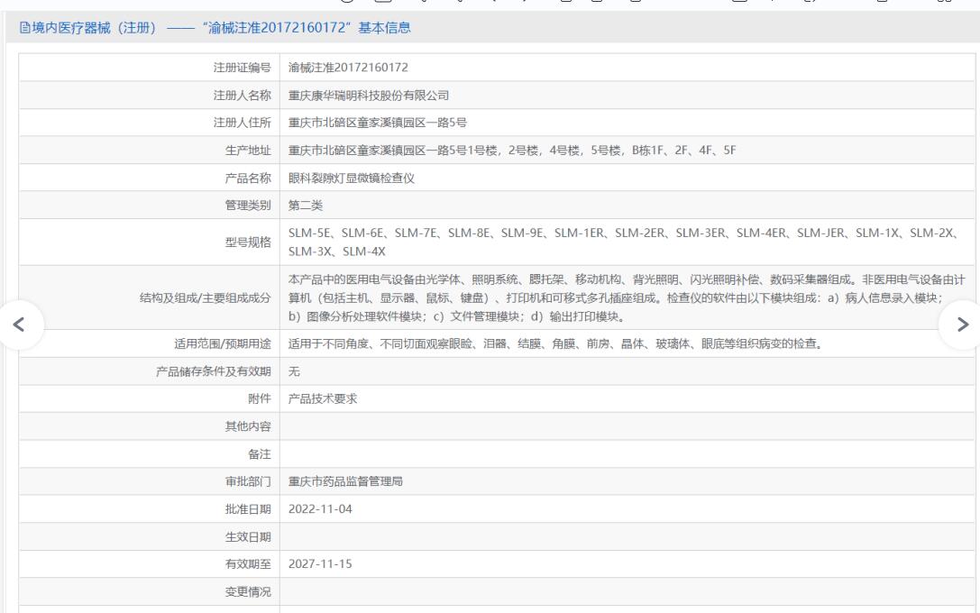The image size is (980, 613).
Task: Click the 变更情况 label
Action: click(x=248, y=591)
